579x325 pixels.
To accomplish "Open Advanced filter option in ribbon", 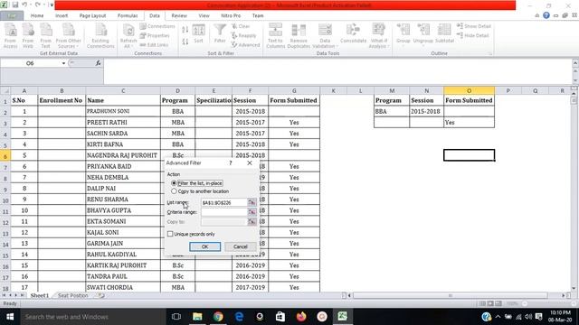I will (245, 44).
